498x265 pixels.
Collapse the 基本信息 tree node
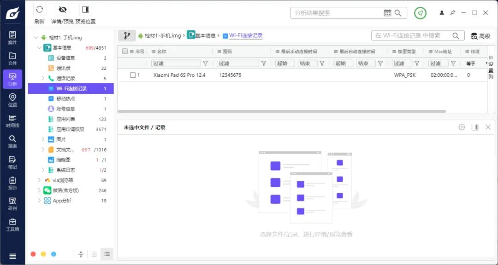(39, 48)
